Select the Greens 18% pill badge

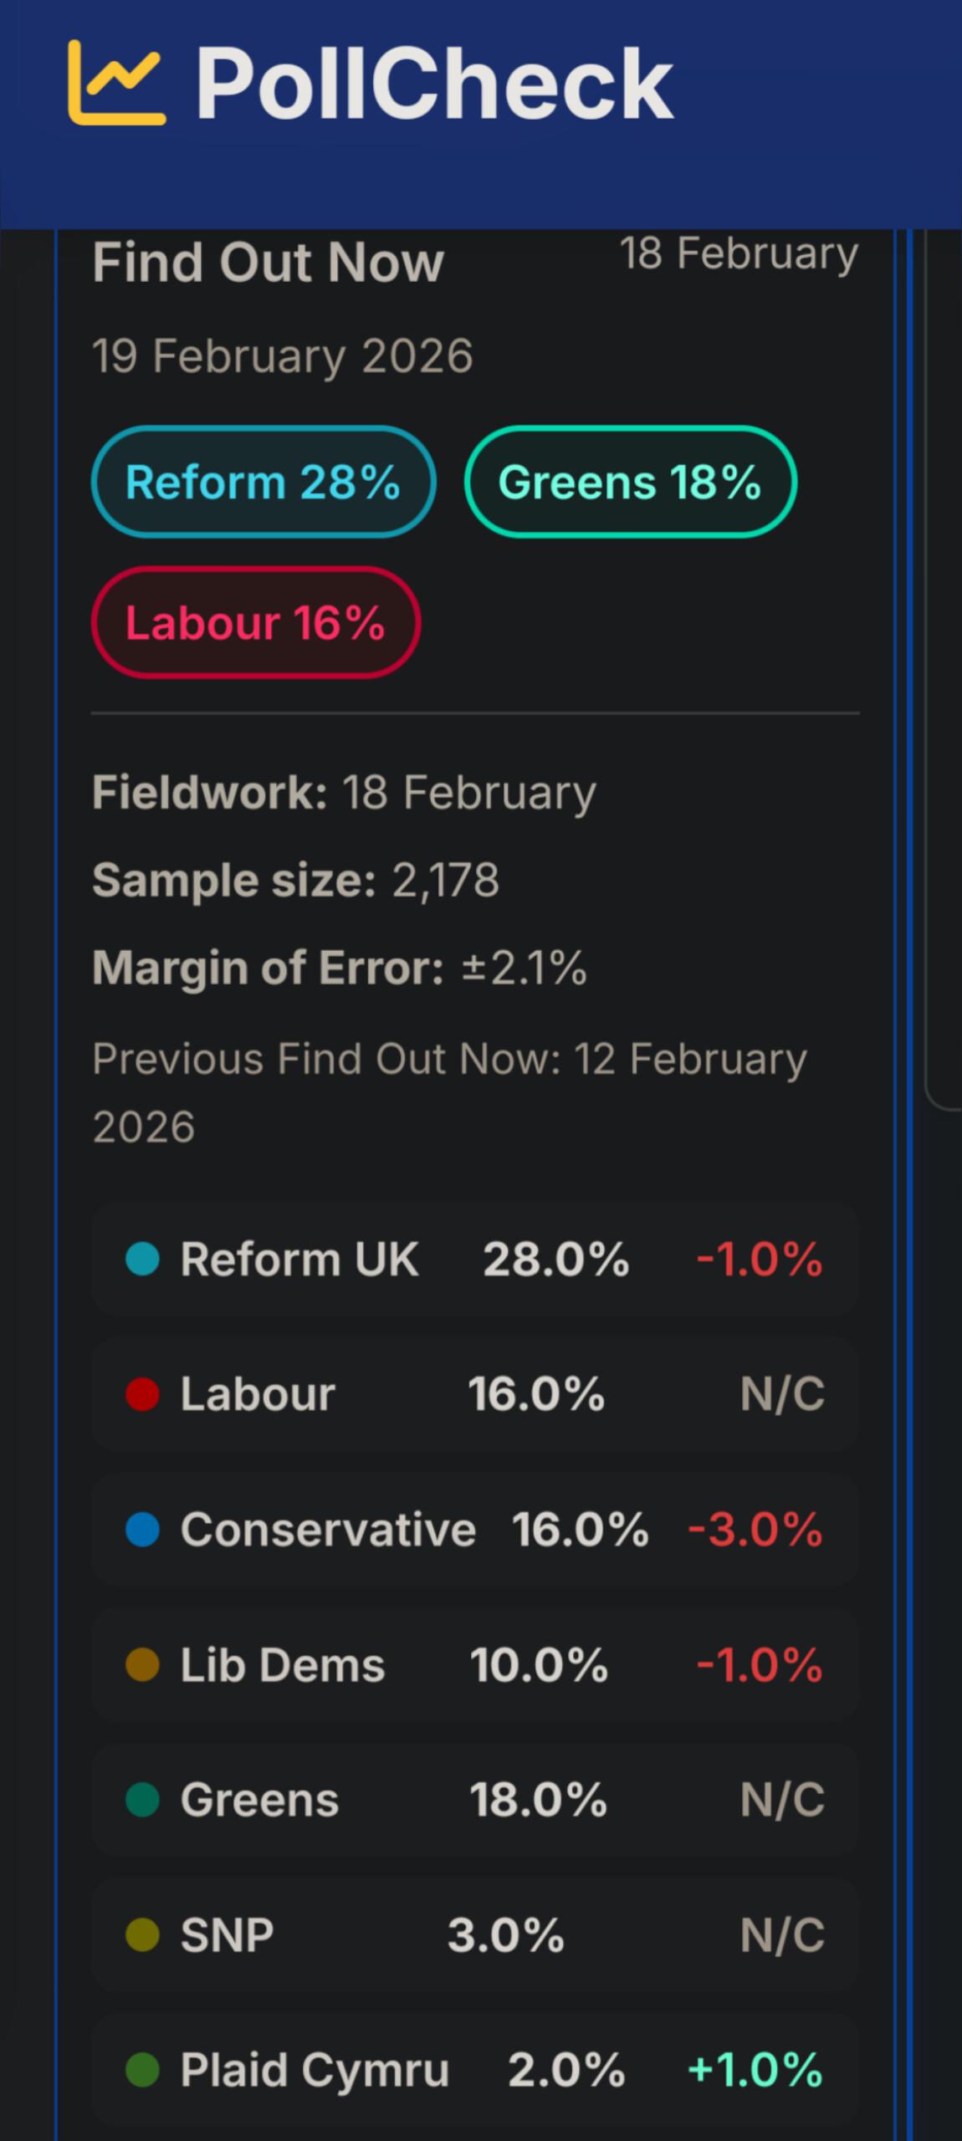[630, 482]
